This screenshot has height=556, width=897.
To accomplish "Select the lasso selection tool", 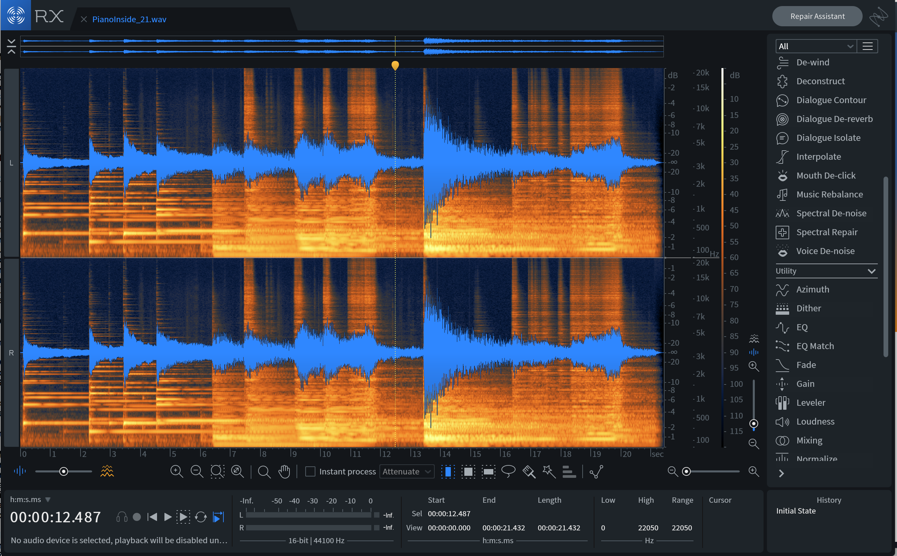I will click(508, 473).
